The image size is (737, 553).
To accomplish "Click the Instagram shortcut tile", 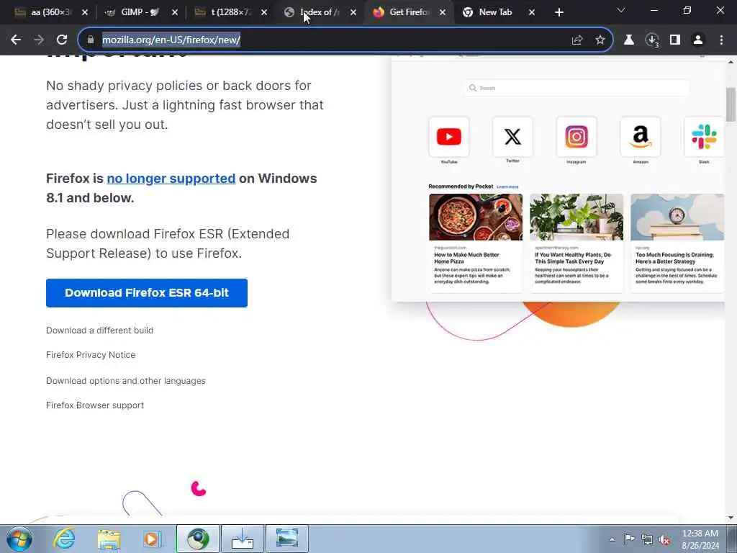I will (x=577, y=137).
